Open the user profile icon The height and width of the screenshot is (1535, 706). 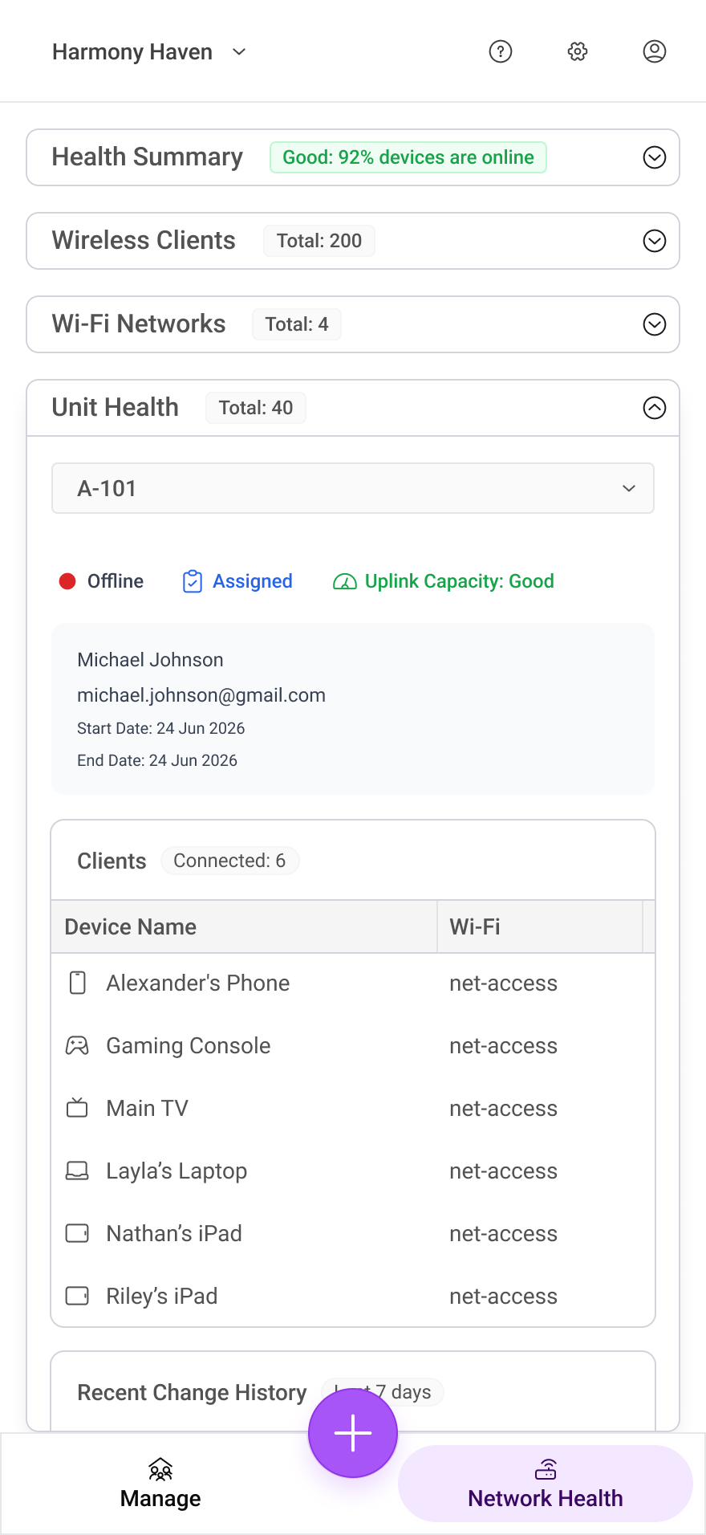655,51
